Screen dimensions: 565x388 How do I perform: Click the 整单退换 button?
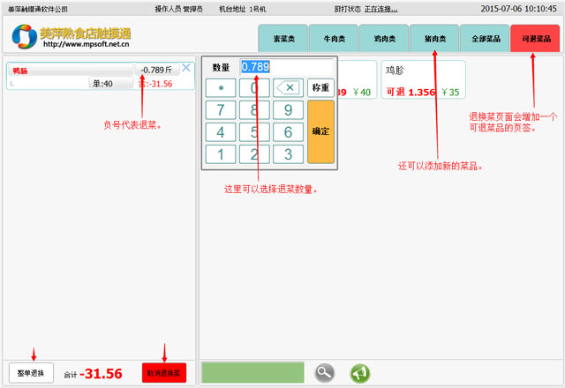(x=32, y=372)
